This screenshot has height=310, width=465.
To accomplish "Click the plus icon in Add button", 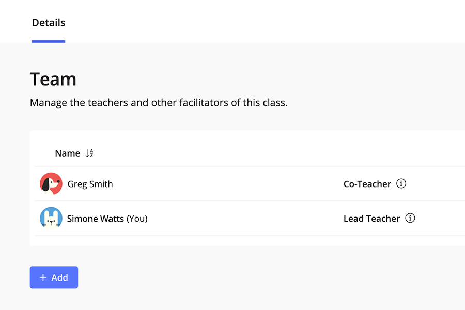I will pos(43,277).
